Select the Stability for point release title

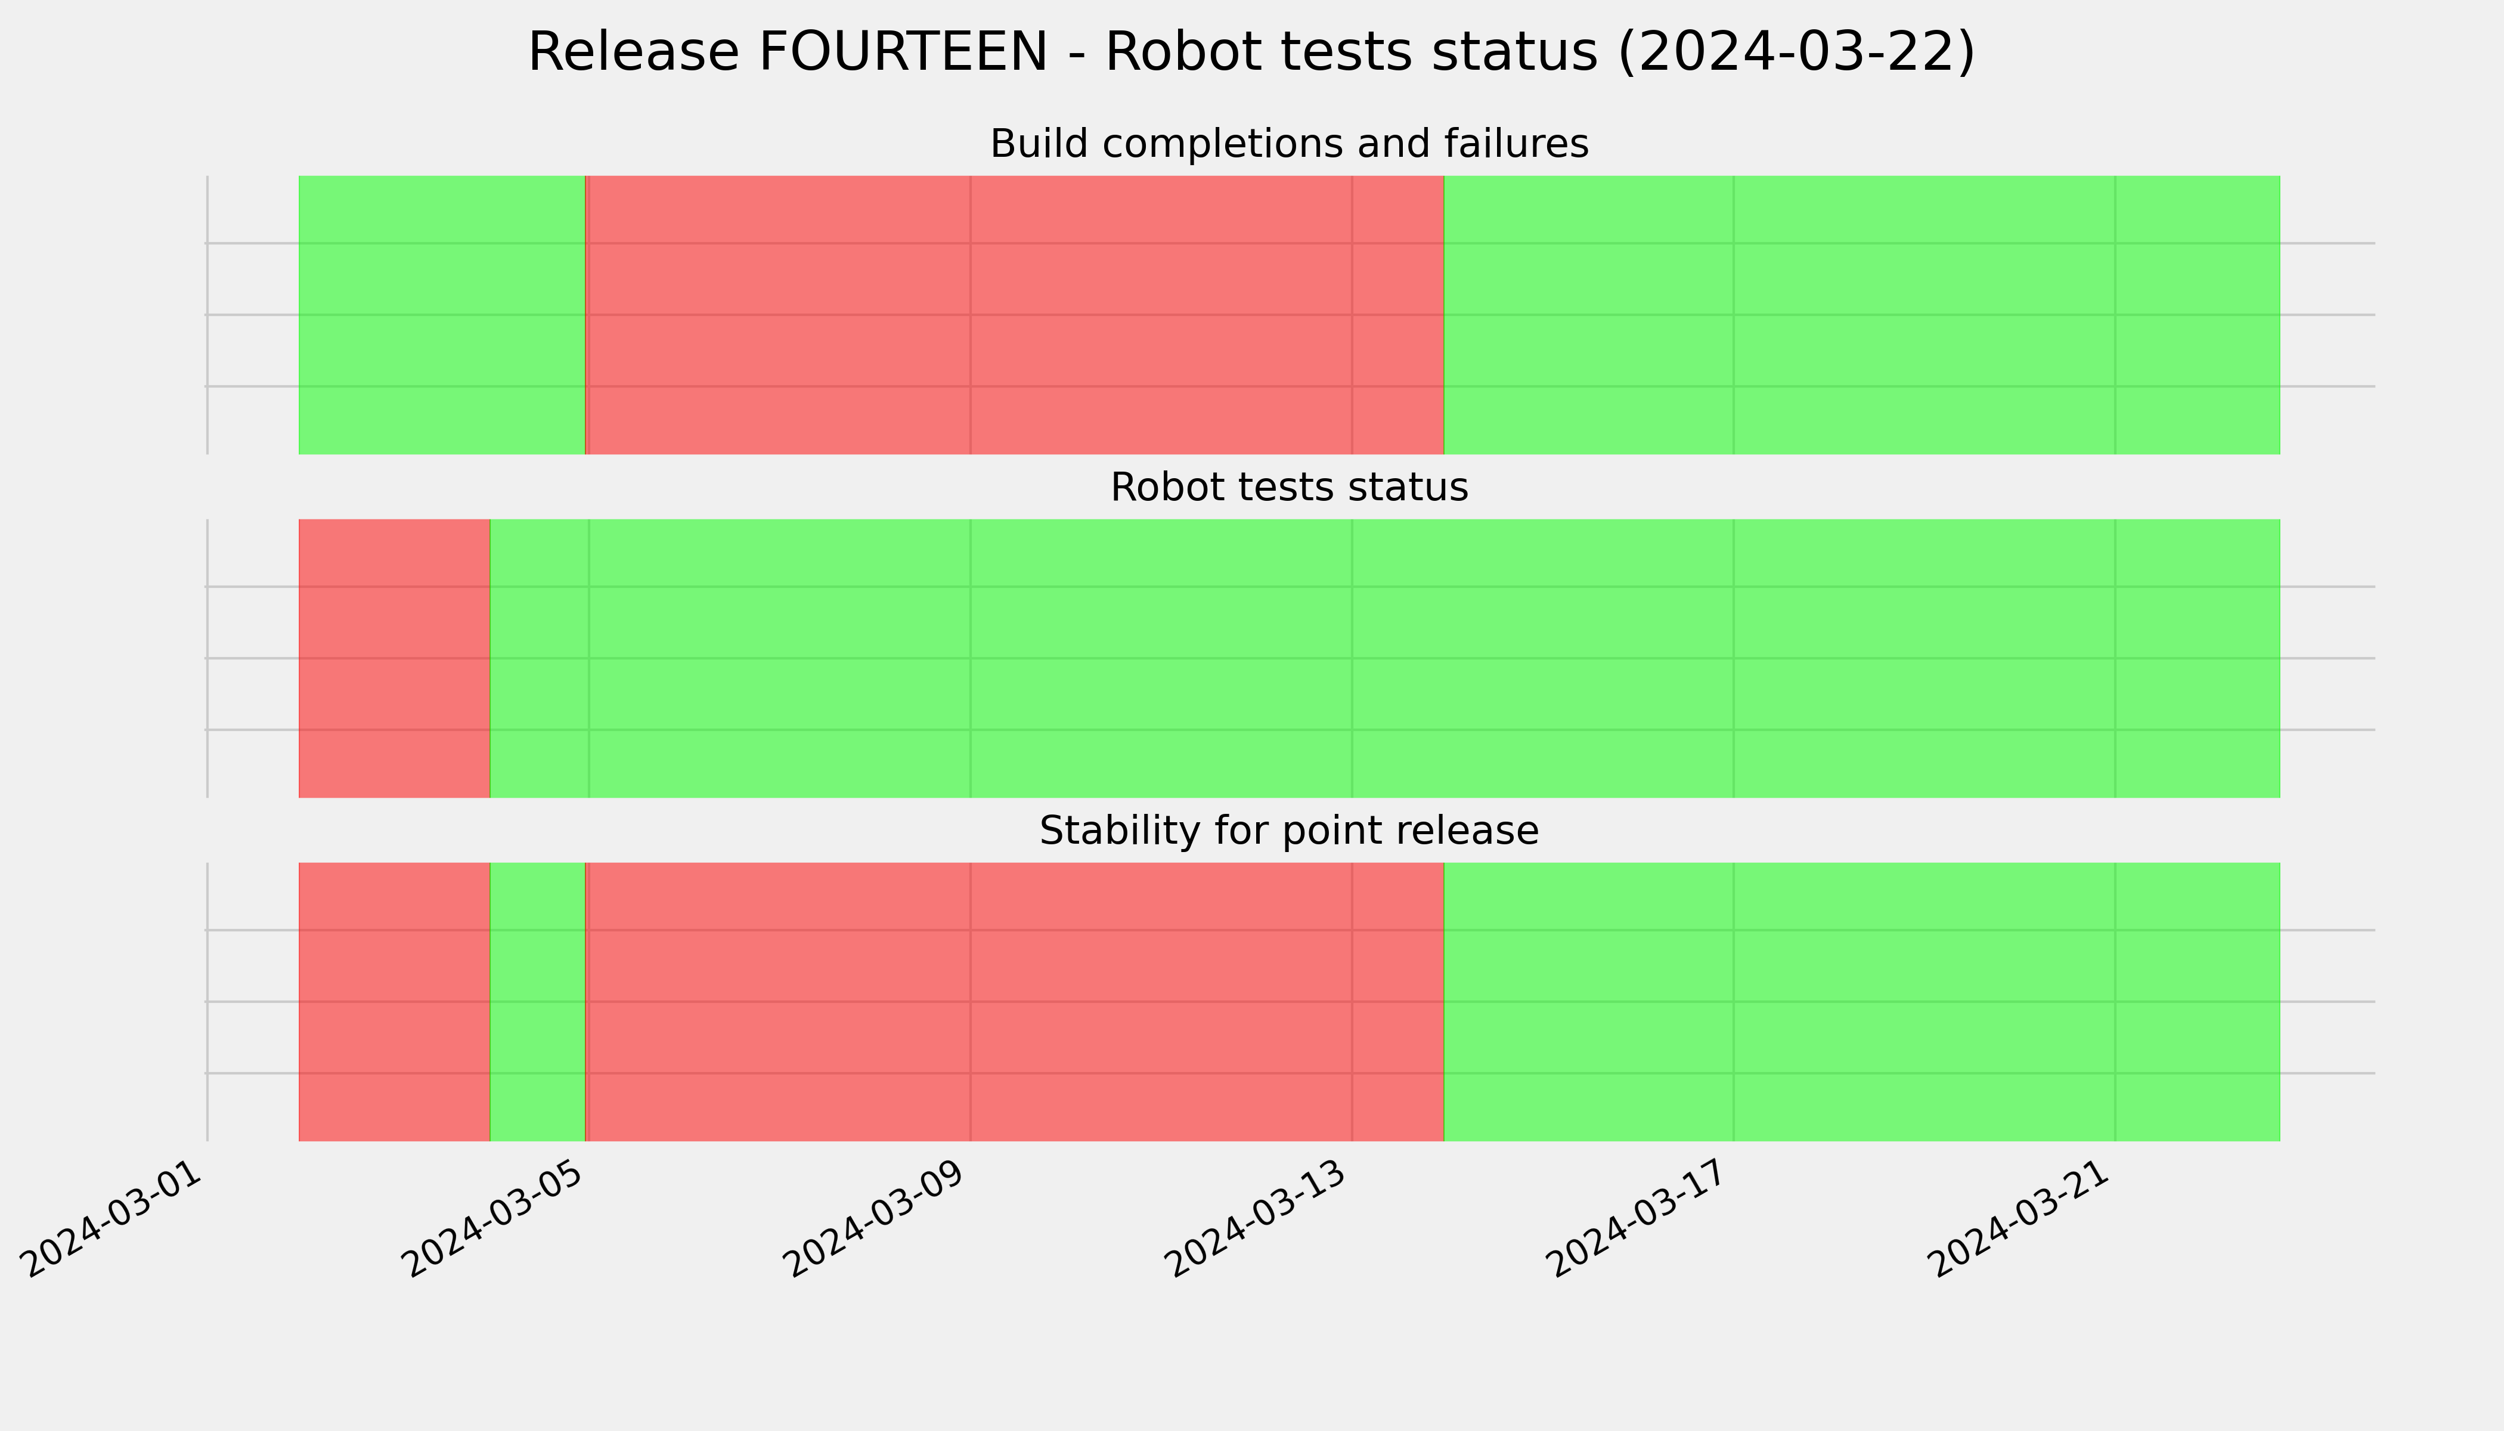point(1288,832)
